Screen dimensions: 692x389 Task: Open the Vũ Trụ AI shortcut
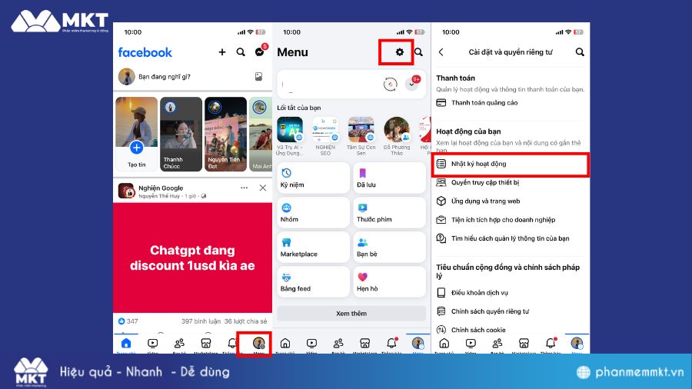tap(290, 136)
